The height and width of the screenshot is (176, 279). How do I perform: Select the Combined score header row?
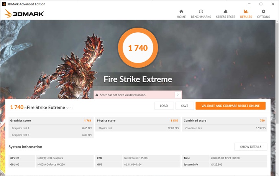(x=224, y=121)
